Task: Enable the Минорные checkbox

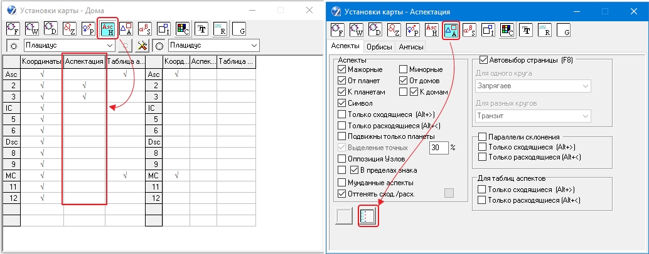Action: coord(404,69)
